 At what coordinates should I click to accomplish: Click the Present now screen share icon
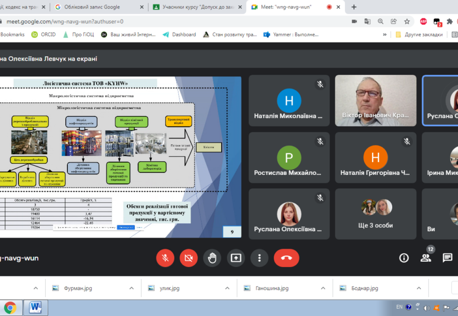coord(236,258)
